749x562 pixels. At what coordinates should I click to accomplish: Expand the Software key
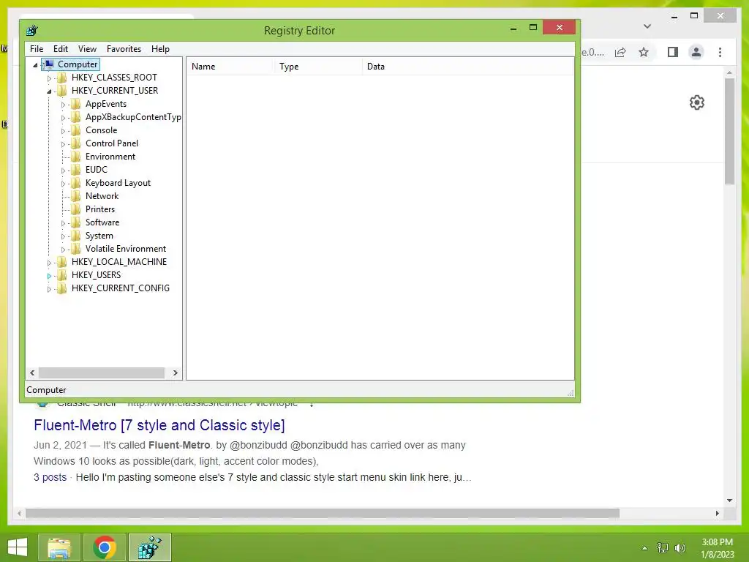pos(63,222)
